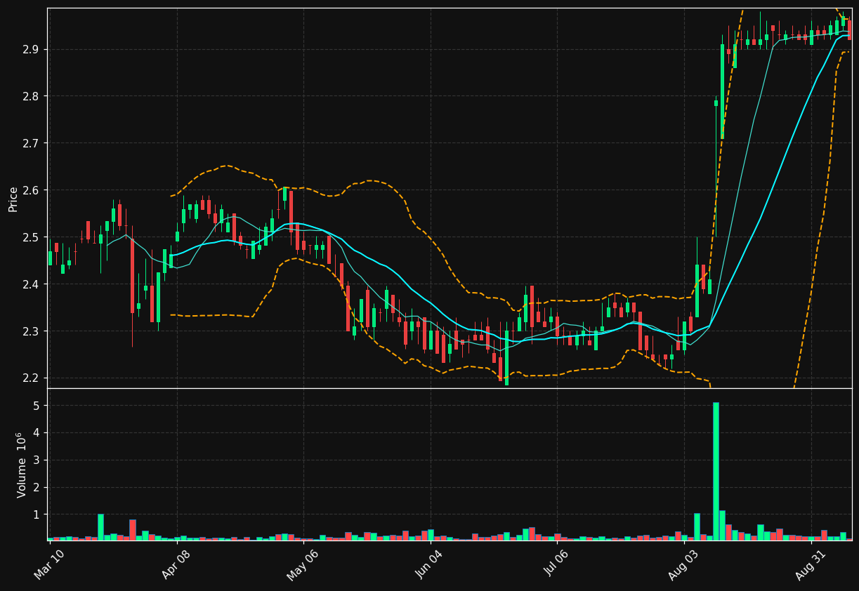Image resolution: width=859 pixels, height=591 pixels.
Task: Click the May 06 date label
Action: coord(302,564)
